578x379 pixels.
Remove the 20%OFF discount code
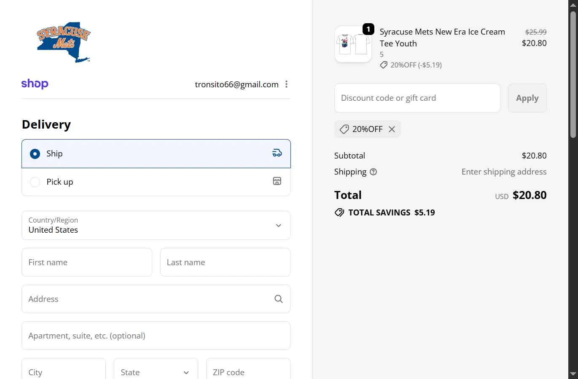tap(392, 129)
